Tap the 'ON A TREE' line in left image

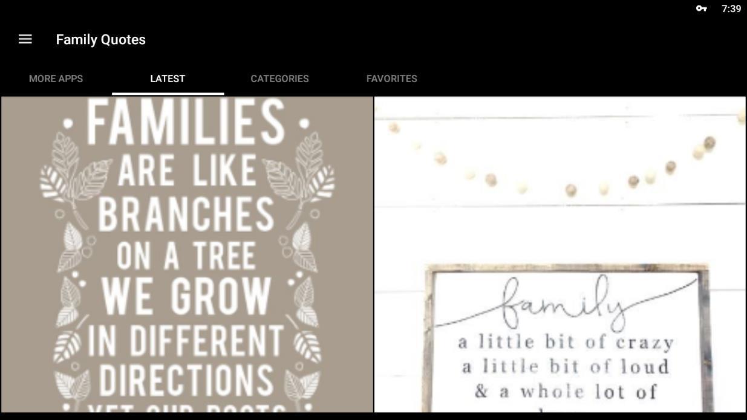click(x=186, y=256)
